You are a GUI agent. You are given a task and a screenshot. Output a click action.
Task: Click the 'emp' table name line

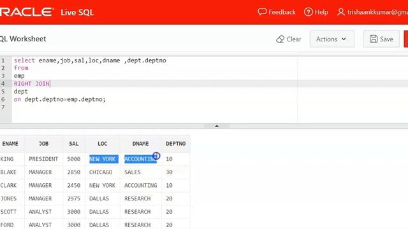pyautogui.click(x=19, y=76)
